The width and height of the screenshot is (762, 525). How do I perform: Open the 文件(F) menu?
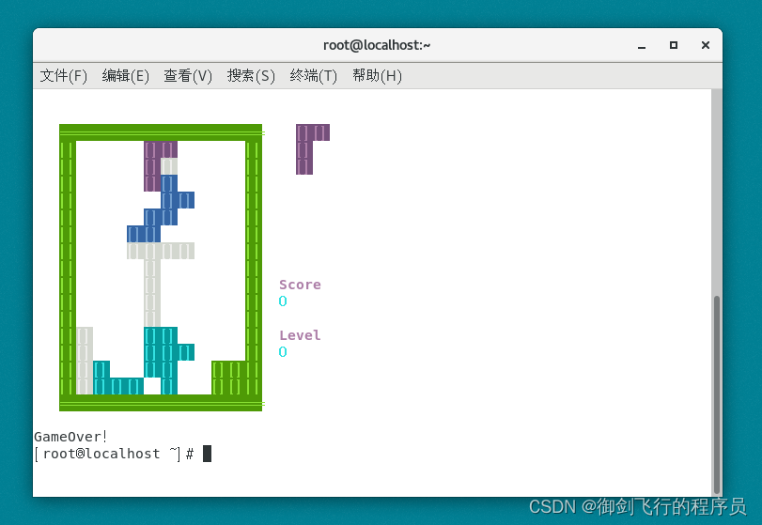tap(64, 76)
